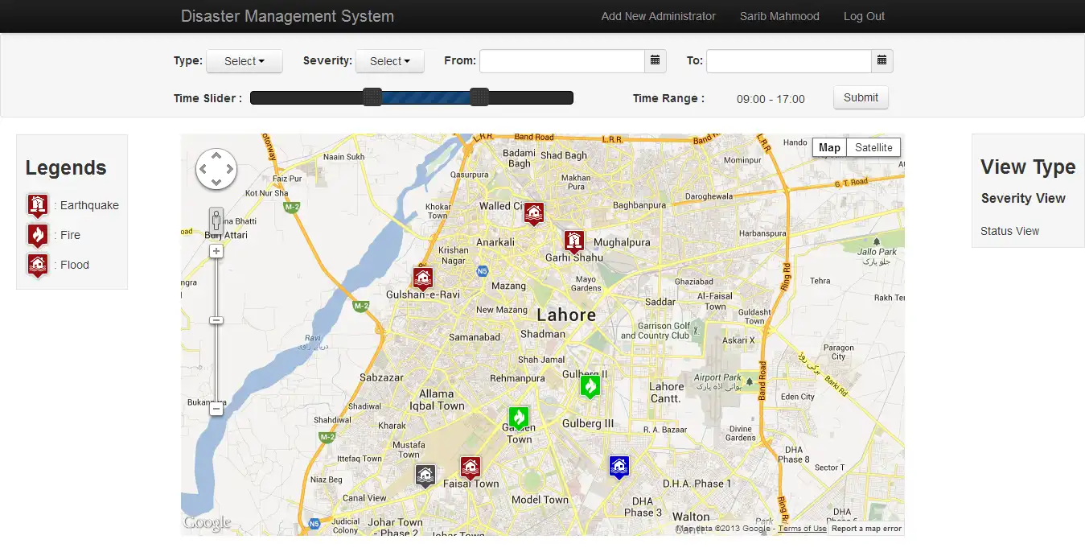The height and width of the screenshot is (552, 1085).
Task: Open the From date calendar picker
Action: (x=656, y=60)
